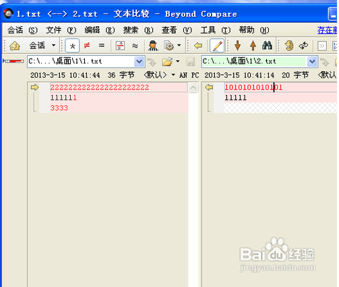The width and height of the screenshot is (339, 287).
Task: Open left pane encoding 默认 dropdown
Action: [x=160, y=75]
